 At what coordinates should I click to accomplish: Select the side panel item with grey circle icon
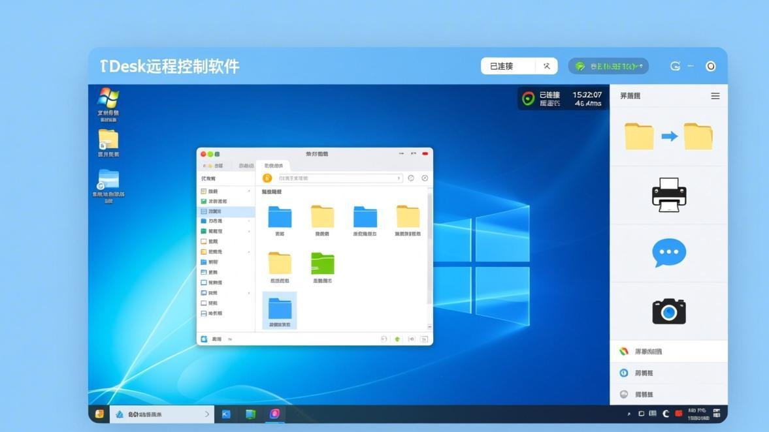(x=669, y=394)
